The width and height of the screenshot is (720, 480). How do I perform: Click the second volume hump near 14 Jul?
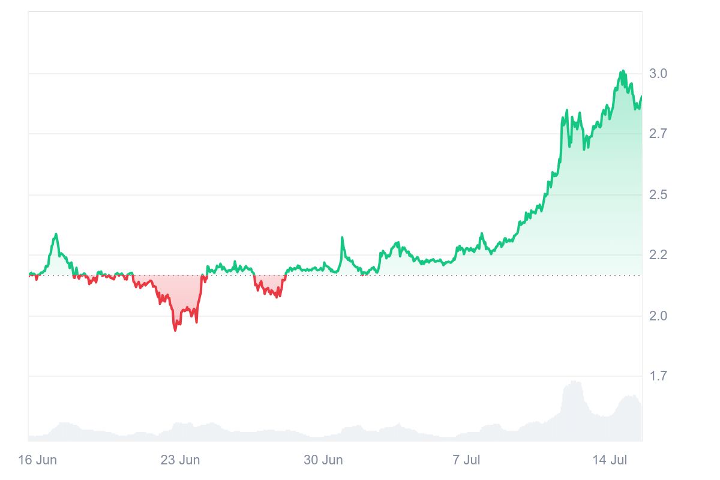630,396
